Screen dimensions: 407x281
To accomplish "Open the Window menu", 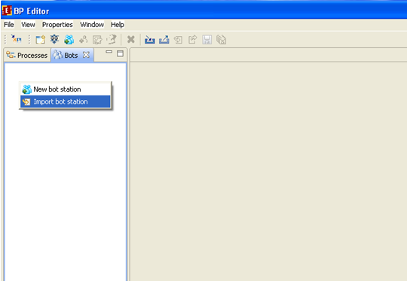I will click(92, 25).
